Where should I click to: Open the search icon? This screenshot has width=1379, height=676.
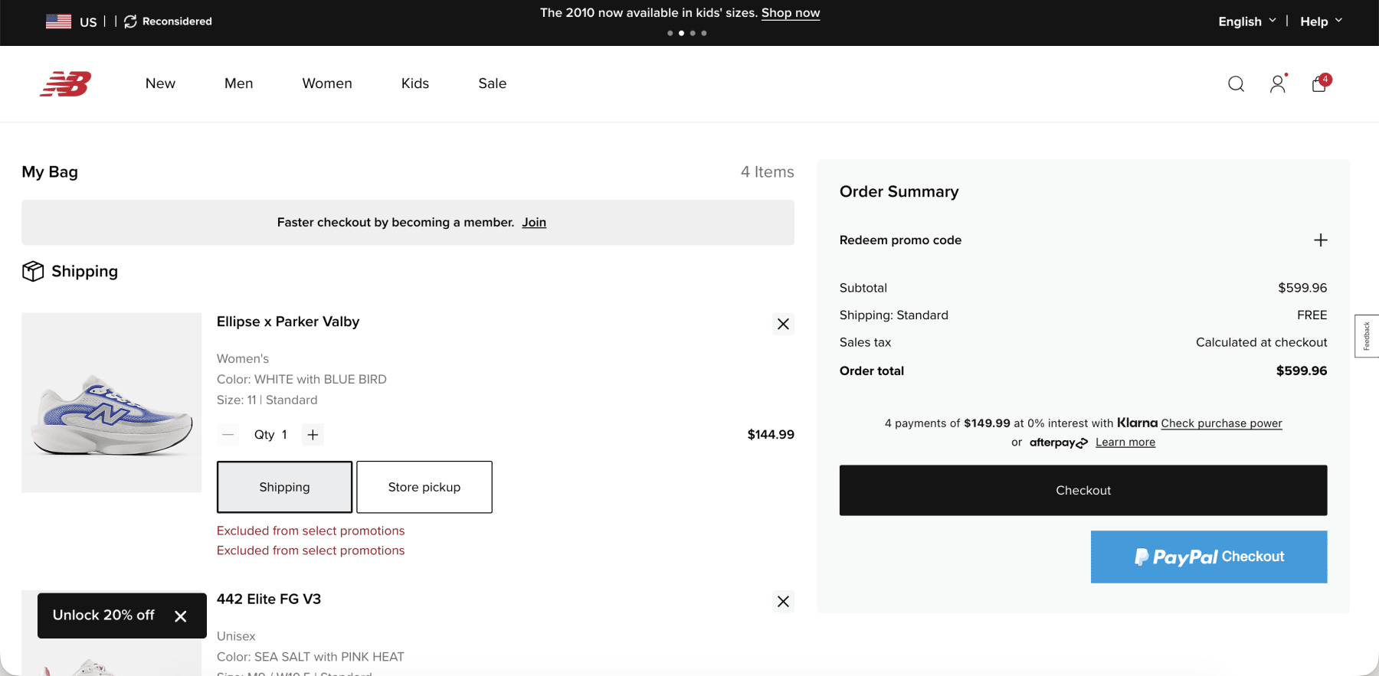1236,83
